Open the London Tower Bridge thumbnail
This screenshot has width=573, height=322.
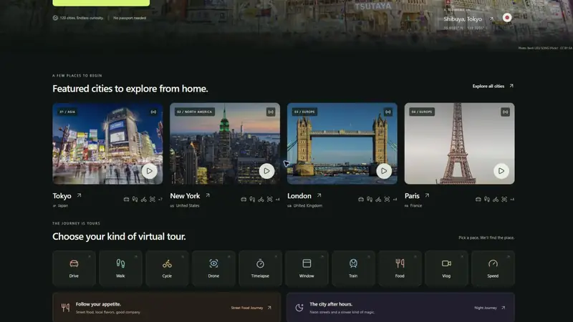coord(342,144)
